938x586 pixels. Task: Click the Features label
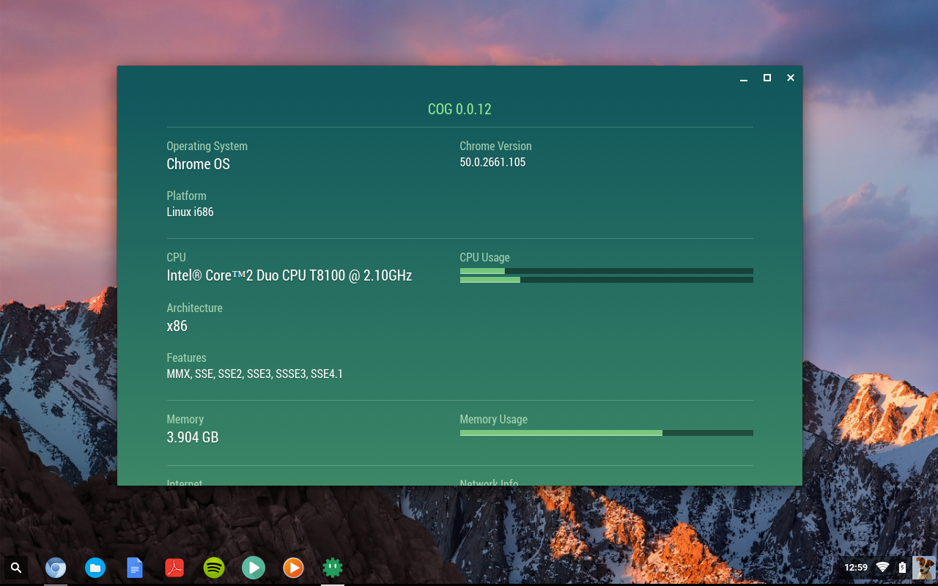tap(187, 358)
